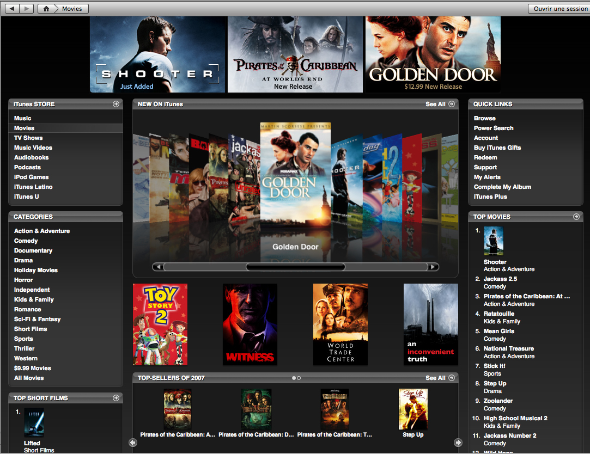Click the See All arrow for New on iTunes
Image resolution: width=590 pixels, height=454 pixels.
452,104
